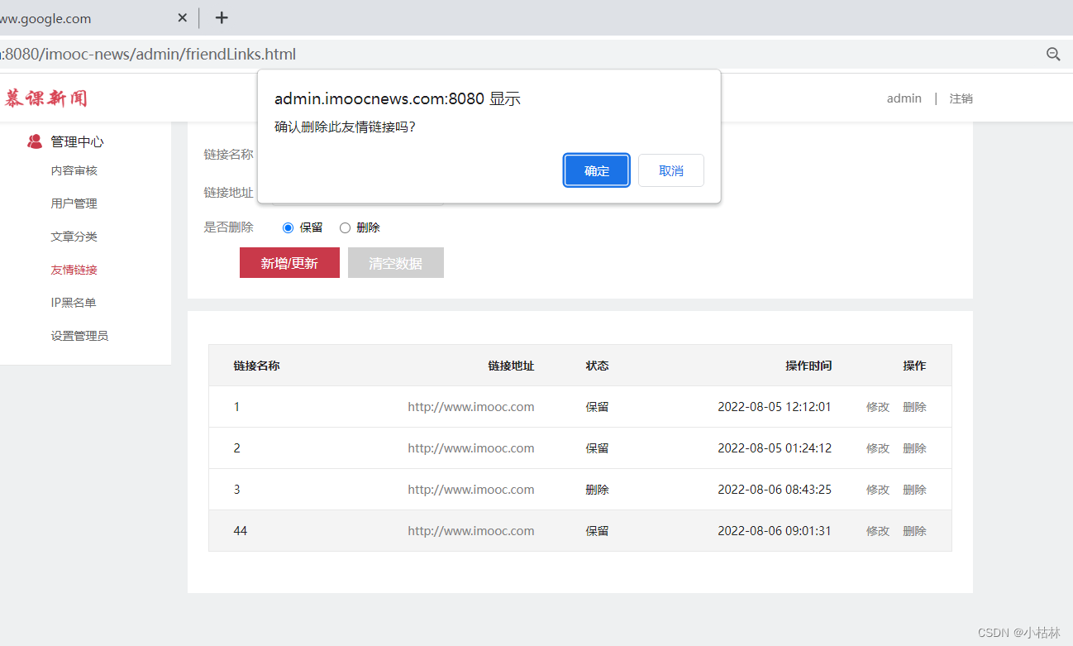Select the 保留 radio option

(x=288, y=227)
